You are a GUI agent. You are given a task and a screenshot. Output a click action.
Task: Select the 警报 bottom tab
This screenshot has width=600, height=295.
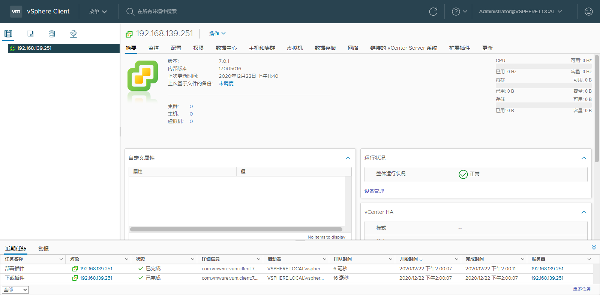coord(43,249)
